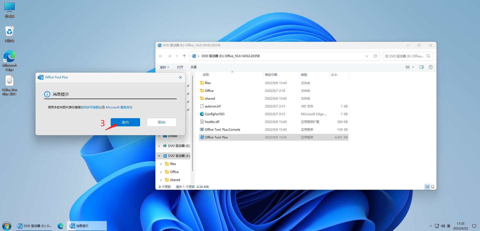Image resolution: width=480 pixels, height=231 pixels.
Task: Expand the address bar history dropdown
Action: click(x=367, y=56)
